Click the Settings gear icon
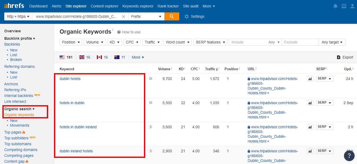Viewport: 357px width, 164px height. click(187, 16)
